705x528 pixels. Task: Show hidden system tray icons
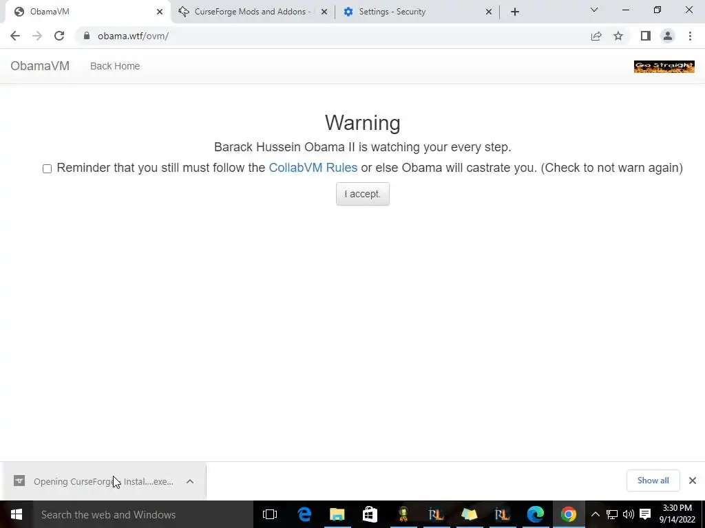click(595, 514)
